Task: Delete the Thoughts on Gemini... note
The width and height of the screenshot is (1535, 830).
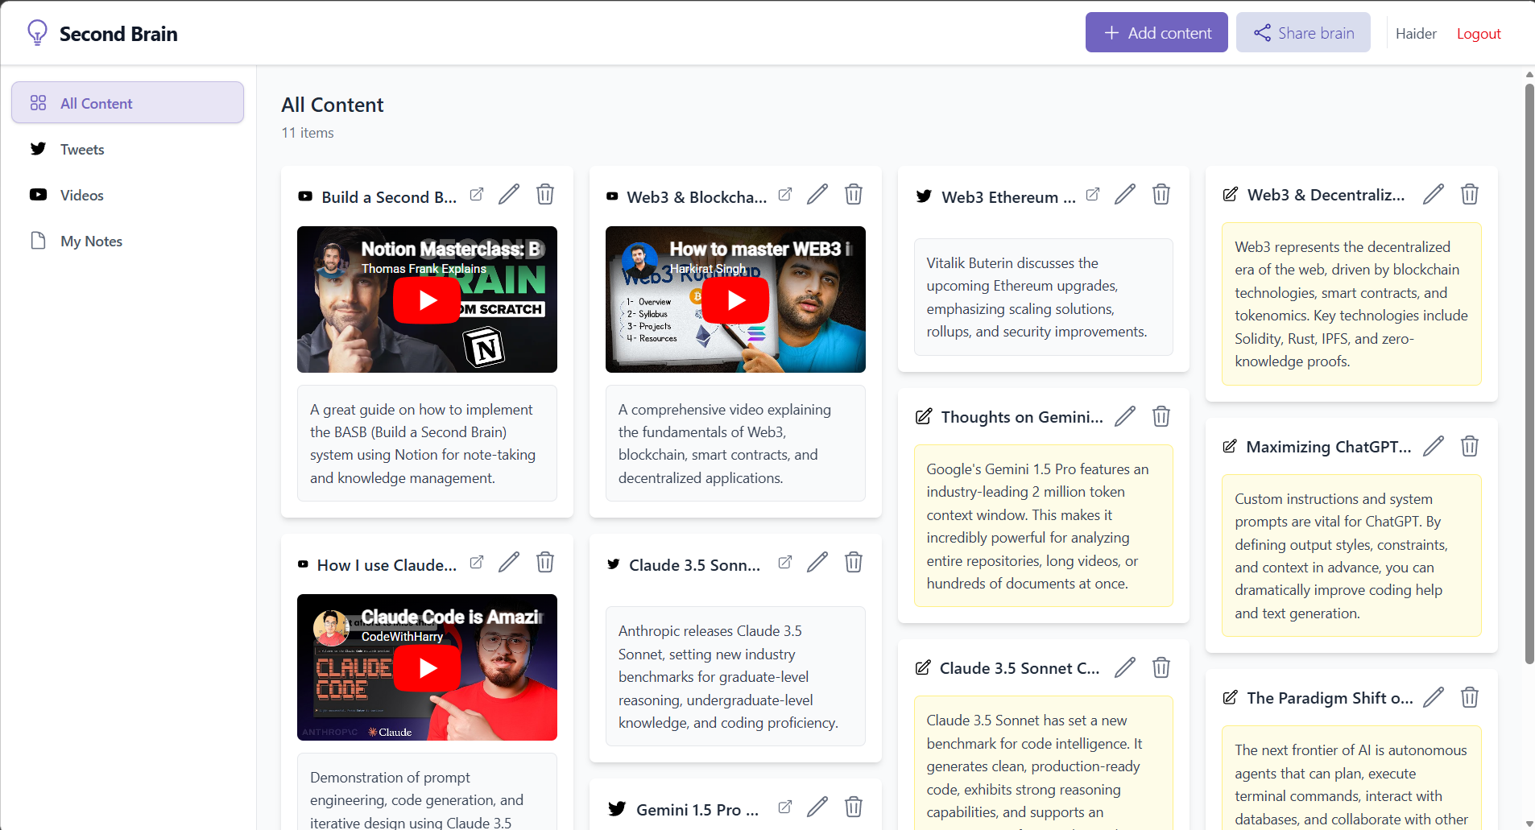Action: tap(1161, 416)
